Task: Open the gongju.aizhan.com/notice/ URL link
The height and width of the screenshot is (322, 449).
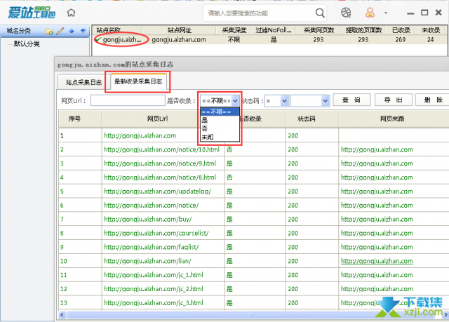Action: [152, 206]
